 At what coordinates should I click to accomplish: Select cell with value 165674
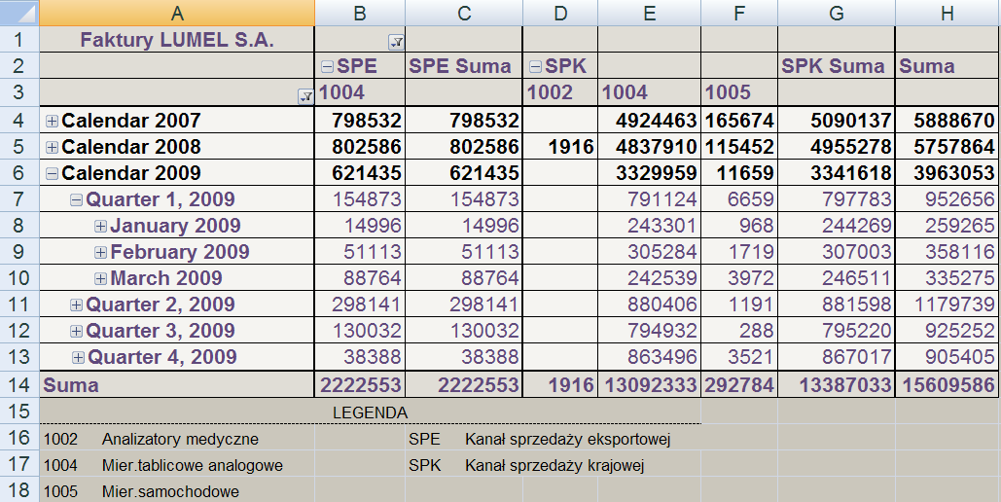pyautogui.click(x=738, y=120)
